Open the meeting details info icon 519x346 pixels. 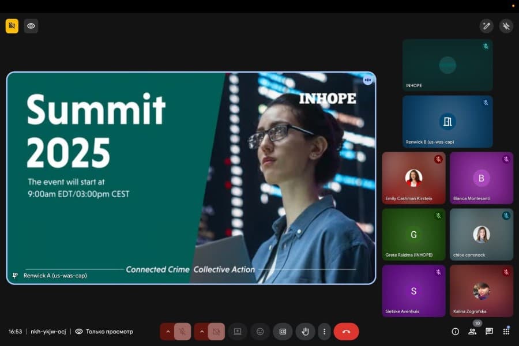pos(456,332)
